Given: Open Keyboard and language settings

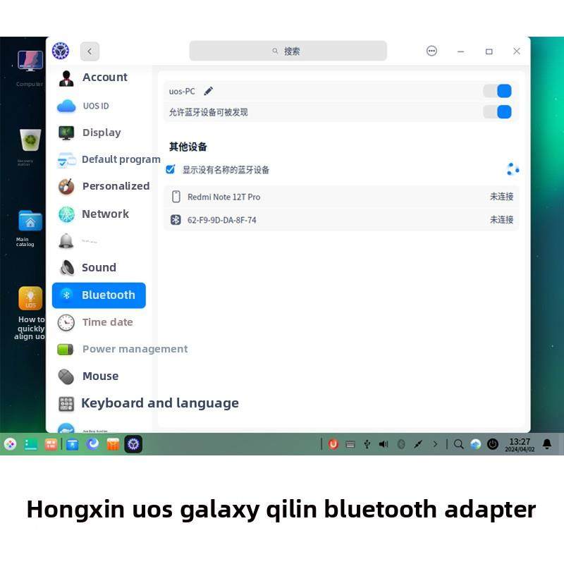Looking at the screenshot, I should (x=160, y=403).
